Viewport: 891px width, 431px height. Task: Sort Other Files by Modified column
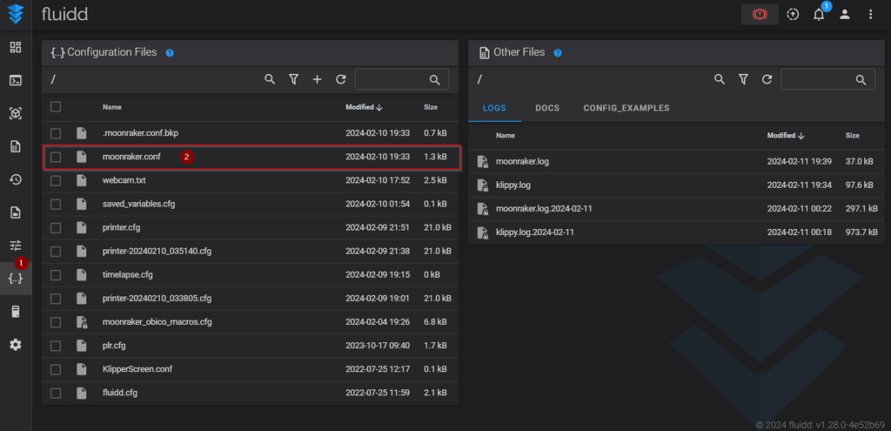[x=786, y=135]
